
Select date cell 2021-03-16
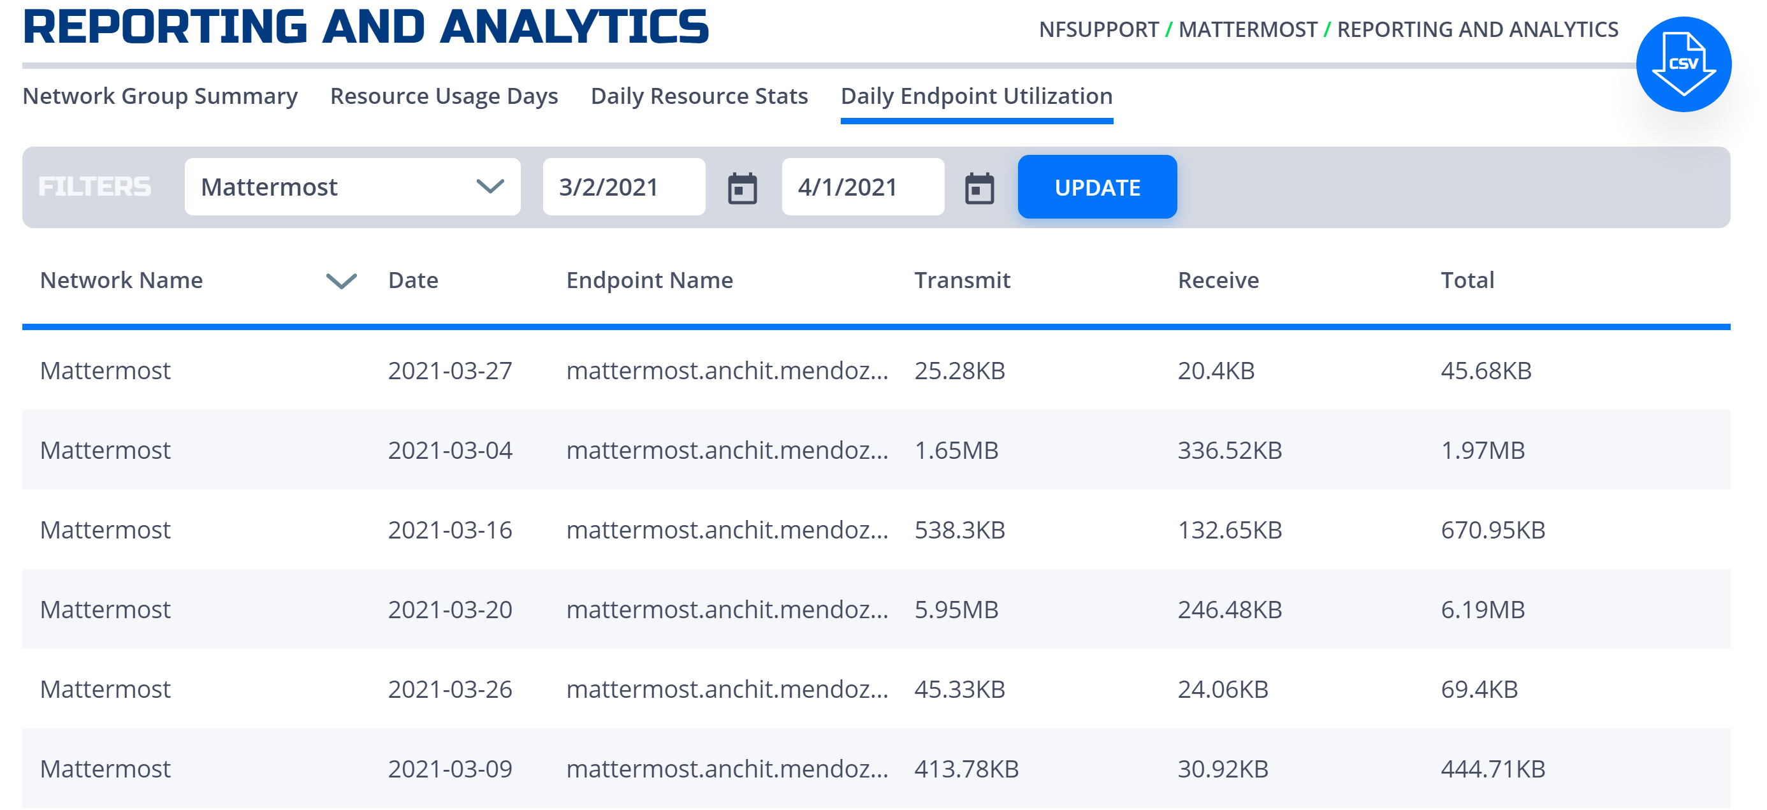tap(450, 530)
